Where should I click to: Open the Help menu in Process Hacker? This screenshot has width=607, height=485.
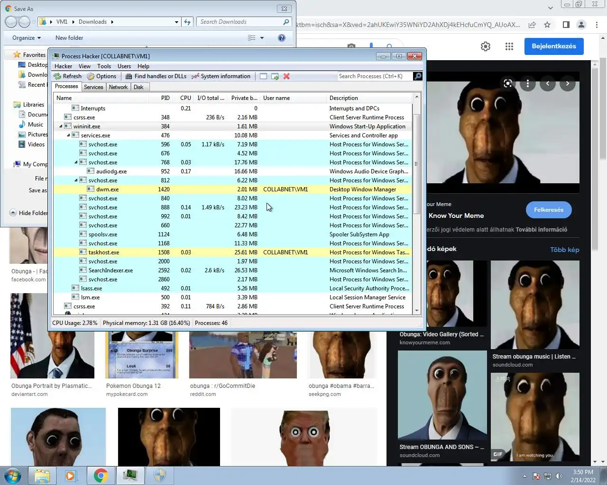click(143, 66)
